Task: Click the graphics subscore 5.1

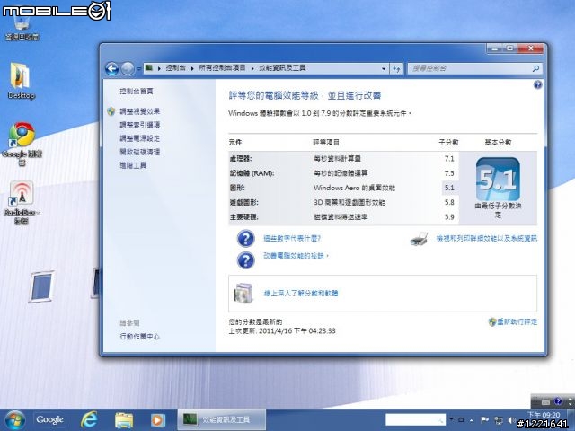Action: [x=449, y=188]
